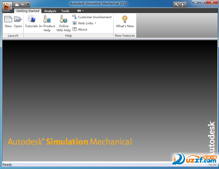This screenshot has width=219, height=169.
Task: Launch the Tutorials
Action: click(x=31, y=22)
